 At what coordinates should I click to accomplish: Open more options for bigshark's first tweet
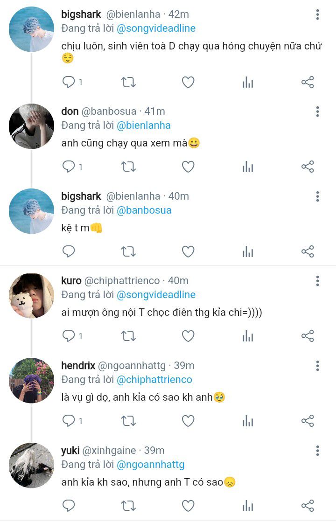click(317, 15)
